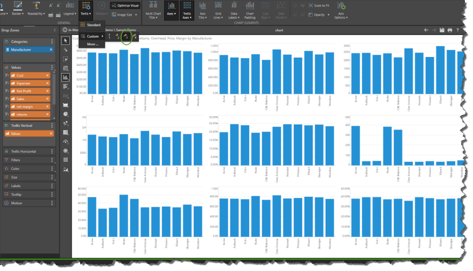Image resolution: width=473 pixels, height=271 pixels.
Task: Select the 3-column custom trellis option
Action: pos(125,37)
